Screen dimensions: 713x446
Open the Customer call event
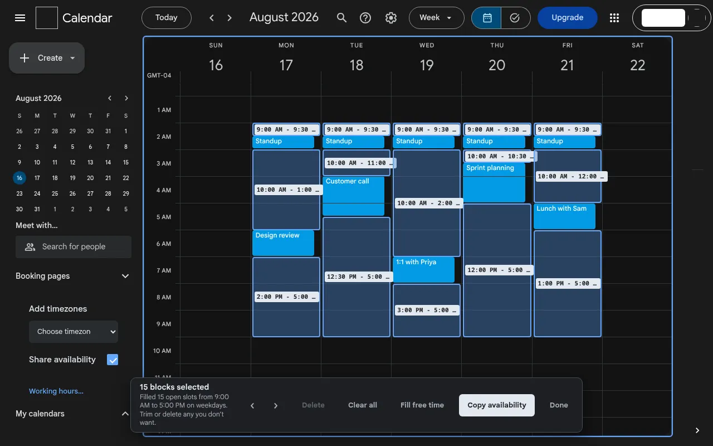[x=354, y=196]
